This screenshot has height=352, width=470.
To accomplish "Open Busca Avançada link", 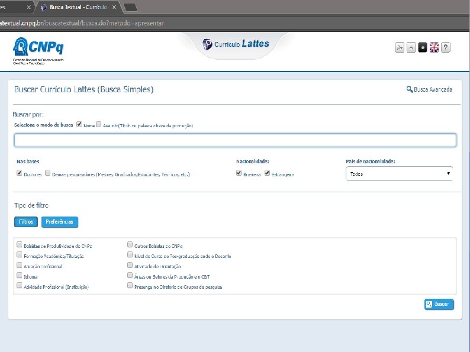I will (x=429, y=89).
